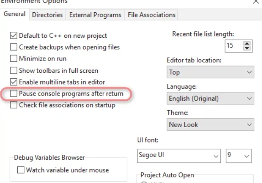262x183 pixels.
Task: Decrease recent file list length with down arrow
Action: click(x=247, y=48)
